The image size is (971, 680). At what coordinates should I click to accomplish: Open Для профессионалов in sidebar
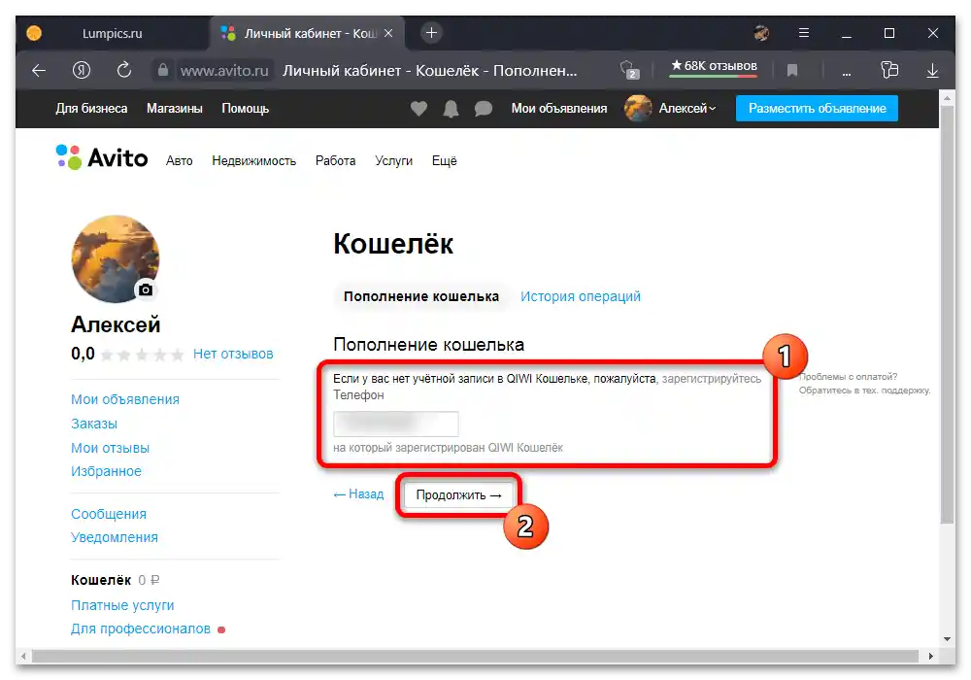[x=141, y=629]
